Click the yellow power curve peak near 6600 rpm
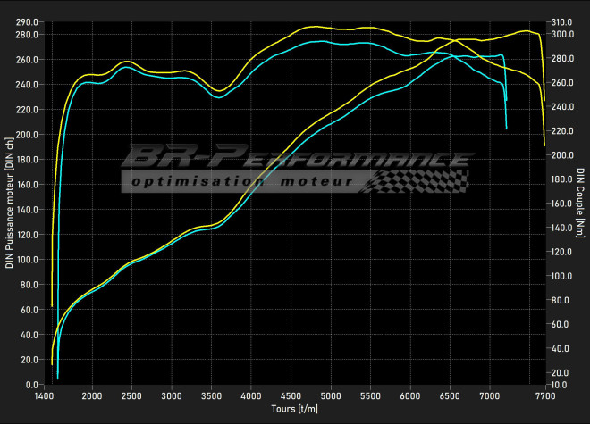The image size is (590, 424). (x=456, y=39)
